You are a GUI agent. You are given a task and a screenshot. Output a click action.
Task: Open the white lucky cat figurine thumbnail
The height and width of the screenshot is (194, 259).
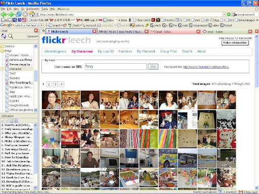[x=226, y=139]
